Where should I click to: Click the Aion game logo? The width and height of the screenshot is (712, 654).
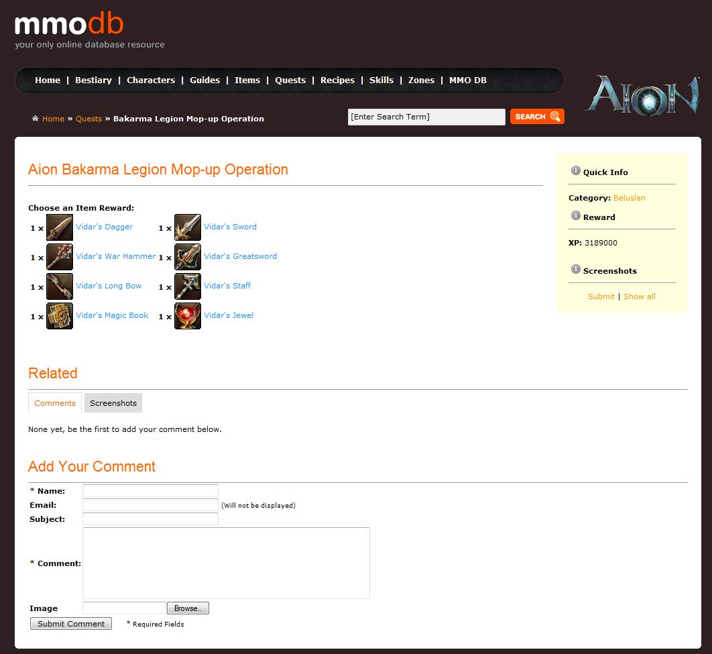click(643, 95)
